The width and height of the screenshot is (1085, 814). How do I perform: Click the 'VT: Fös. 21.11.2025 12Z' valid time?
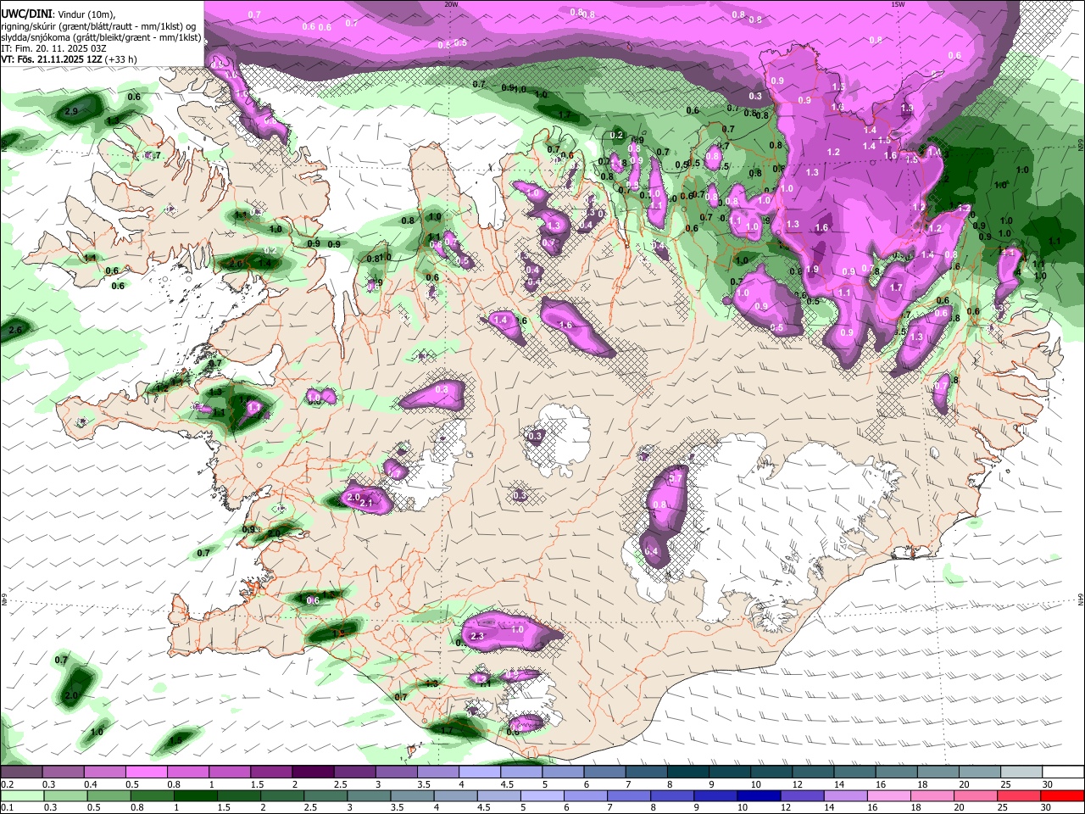pyautogui.click(x=52, y=59)
